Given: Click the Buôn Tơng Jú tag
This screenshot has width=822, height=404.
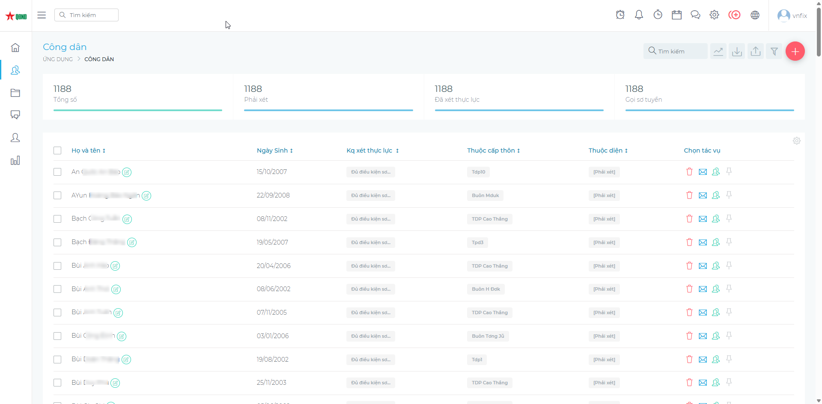Looking at the screenshot, I should [x=488, y=336].
